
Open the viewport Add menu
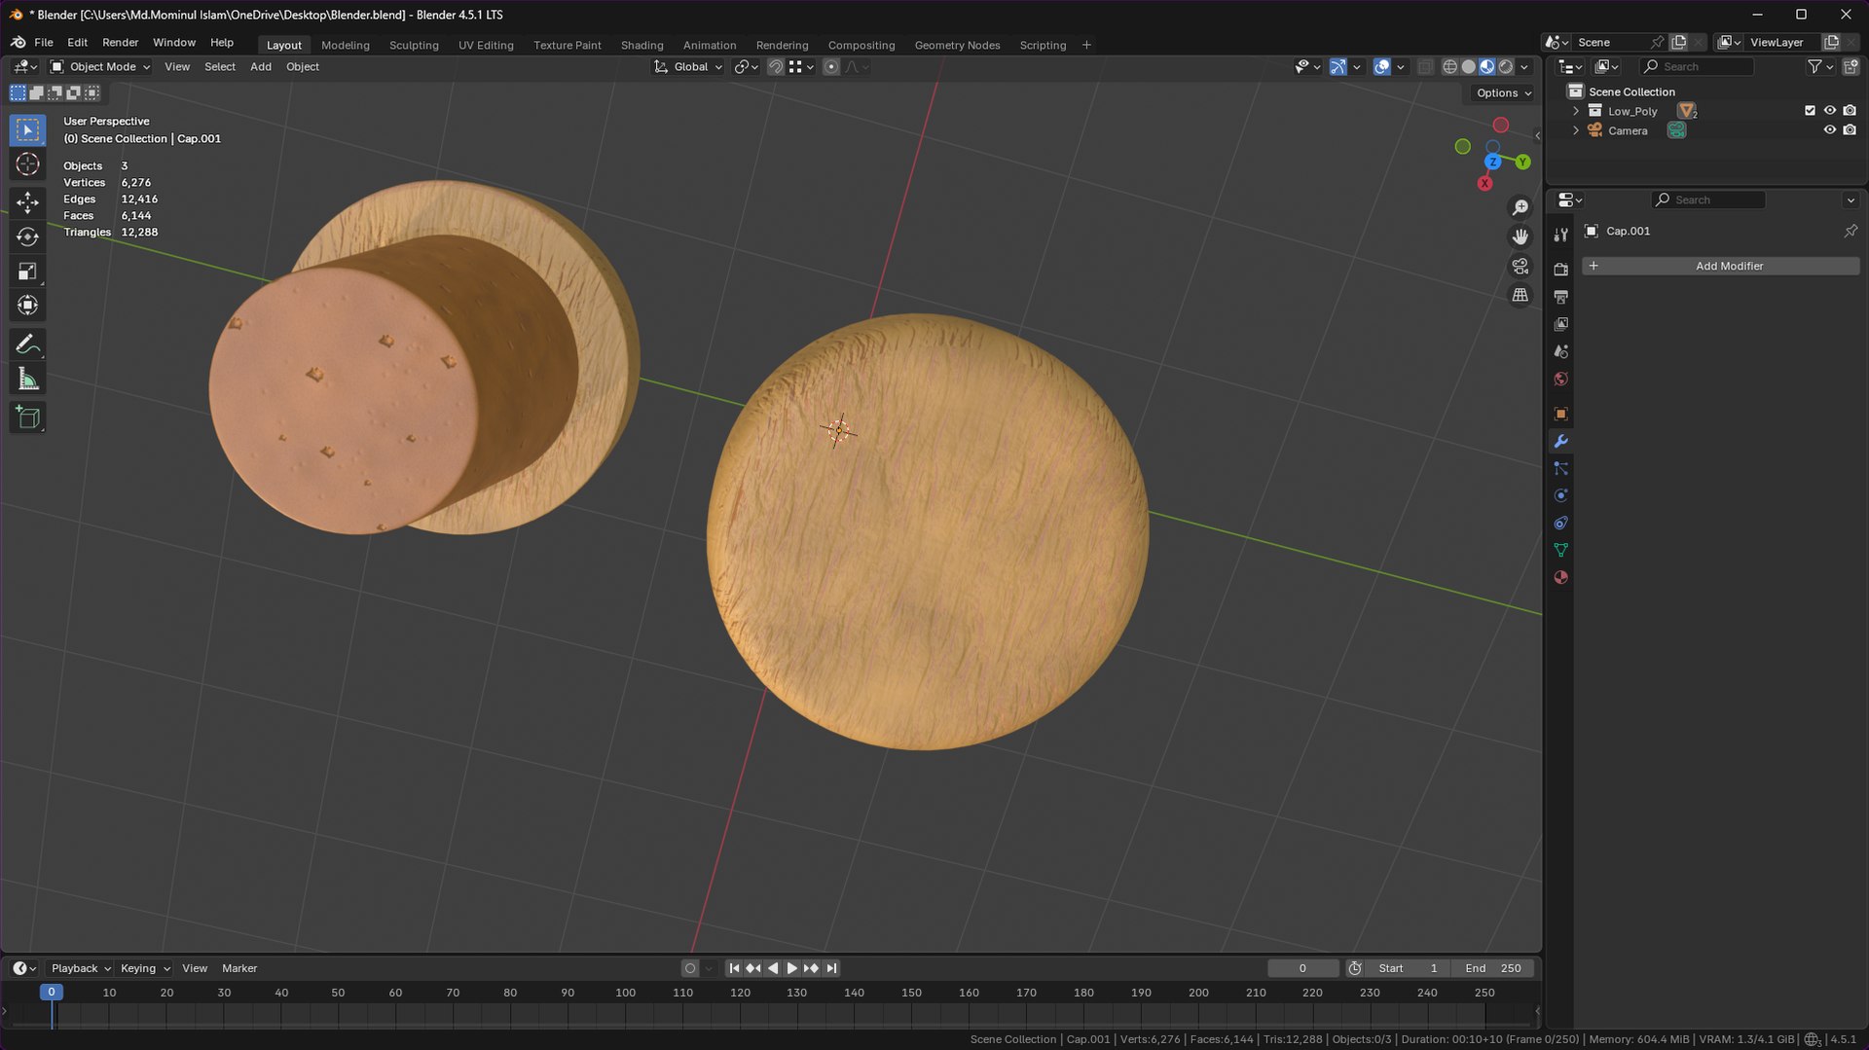tap(260, 66)
